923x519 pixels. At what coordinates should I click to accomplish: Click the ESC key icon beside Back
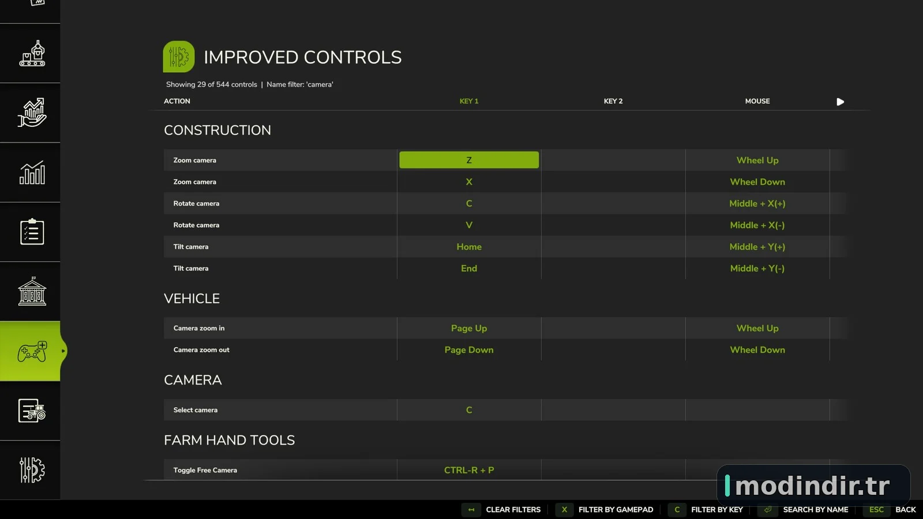point(876,510)
